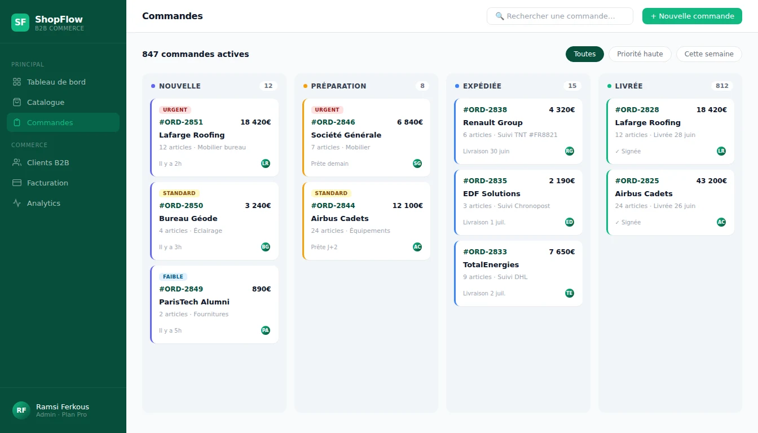Click the Commandes clipboard icon

pos(17,122)
